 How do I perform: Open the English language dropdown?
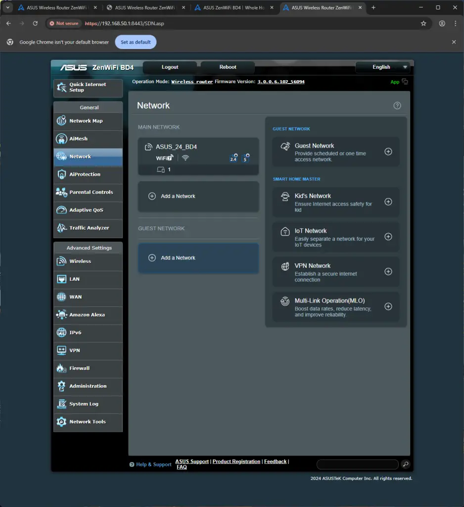click(382, 67)
